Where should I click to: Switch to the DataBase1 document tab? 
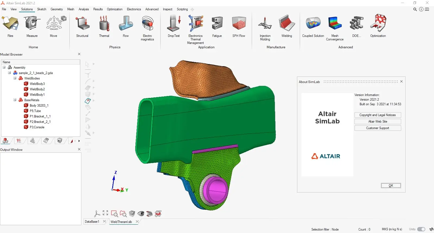pyautogui.click(x=92, y=222)
